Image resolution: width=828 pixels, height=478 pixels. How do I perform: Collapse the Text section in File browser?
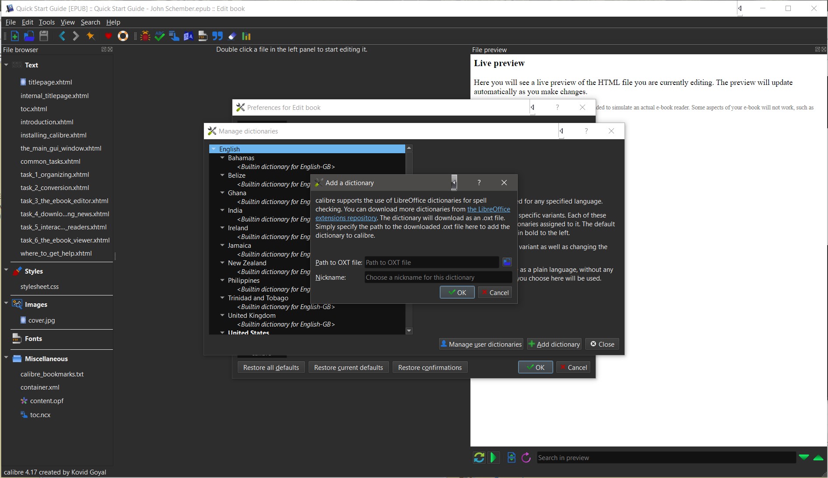(x=6, y=65)
